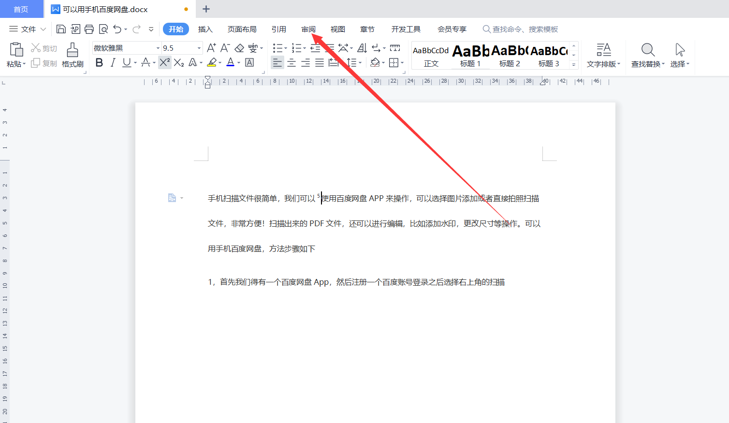Viewport: 729px width, 423px height.
Task: Toggle Center alignment button
Action: point(292,62)
